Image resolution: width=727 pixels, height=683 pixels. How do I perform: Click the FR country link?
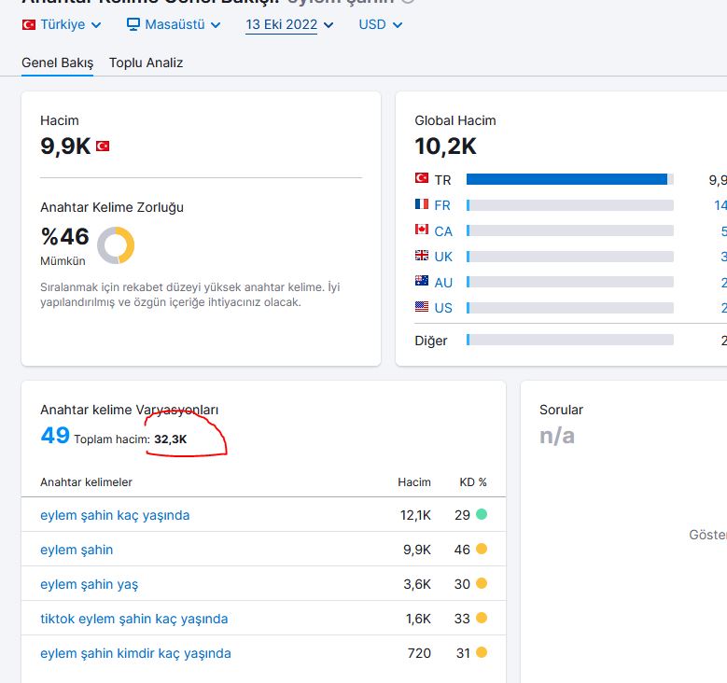(442, 205)
